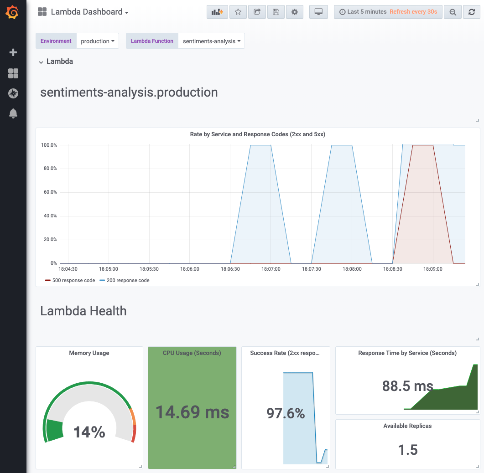484x473 pixels.
Task: Open Explore from the sidebar compass icon
Action: pos(13,93)
